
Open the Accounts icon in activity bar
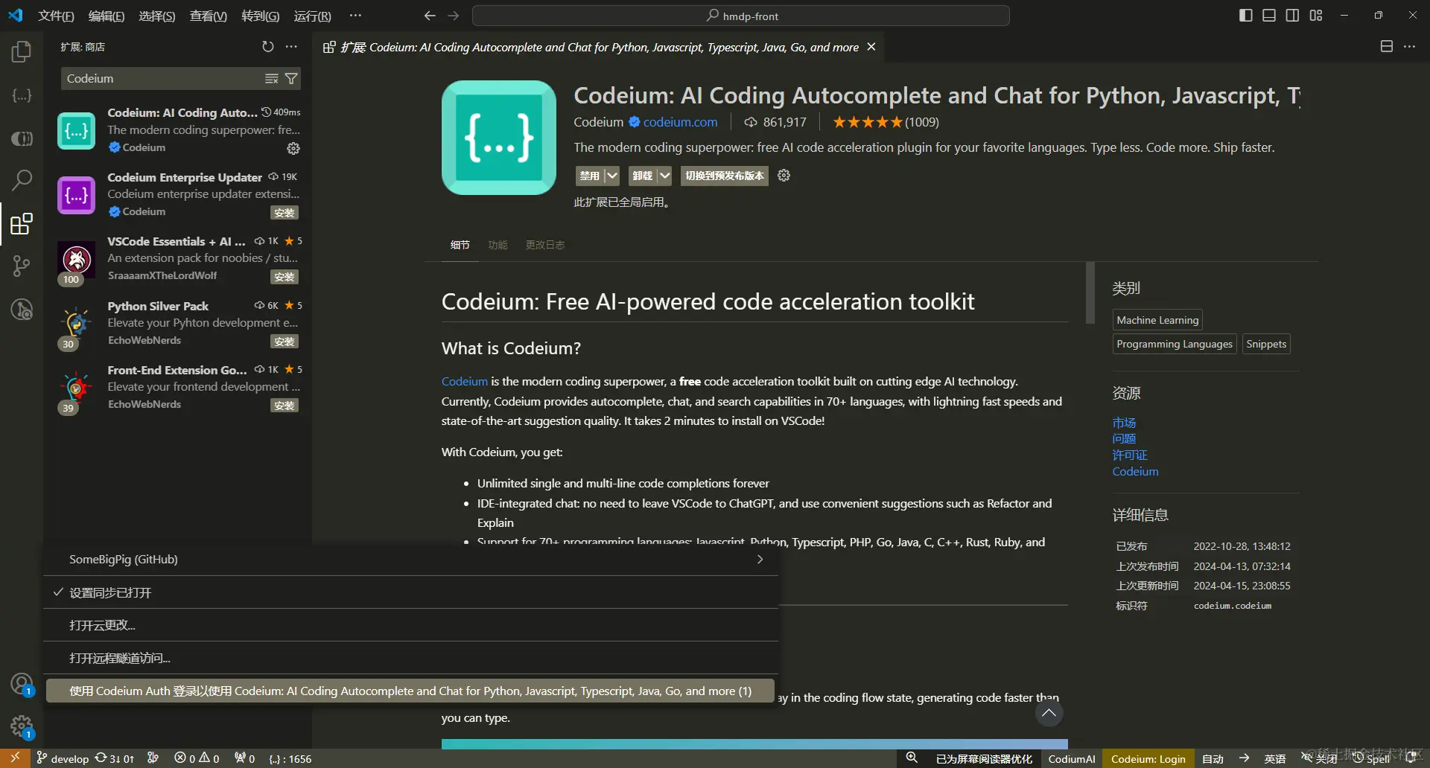point(22,684)
